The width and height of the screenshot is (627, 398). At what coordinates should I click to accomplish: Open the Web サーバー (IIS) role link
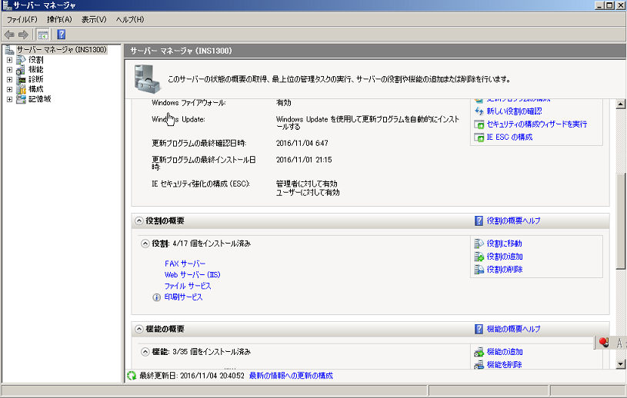(x=192, y=275)
